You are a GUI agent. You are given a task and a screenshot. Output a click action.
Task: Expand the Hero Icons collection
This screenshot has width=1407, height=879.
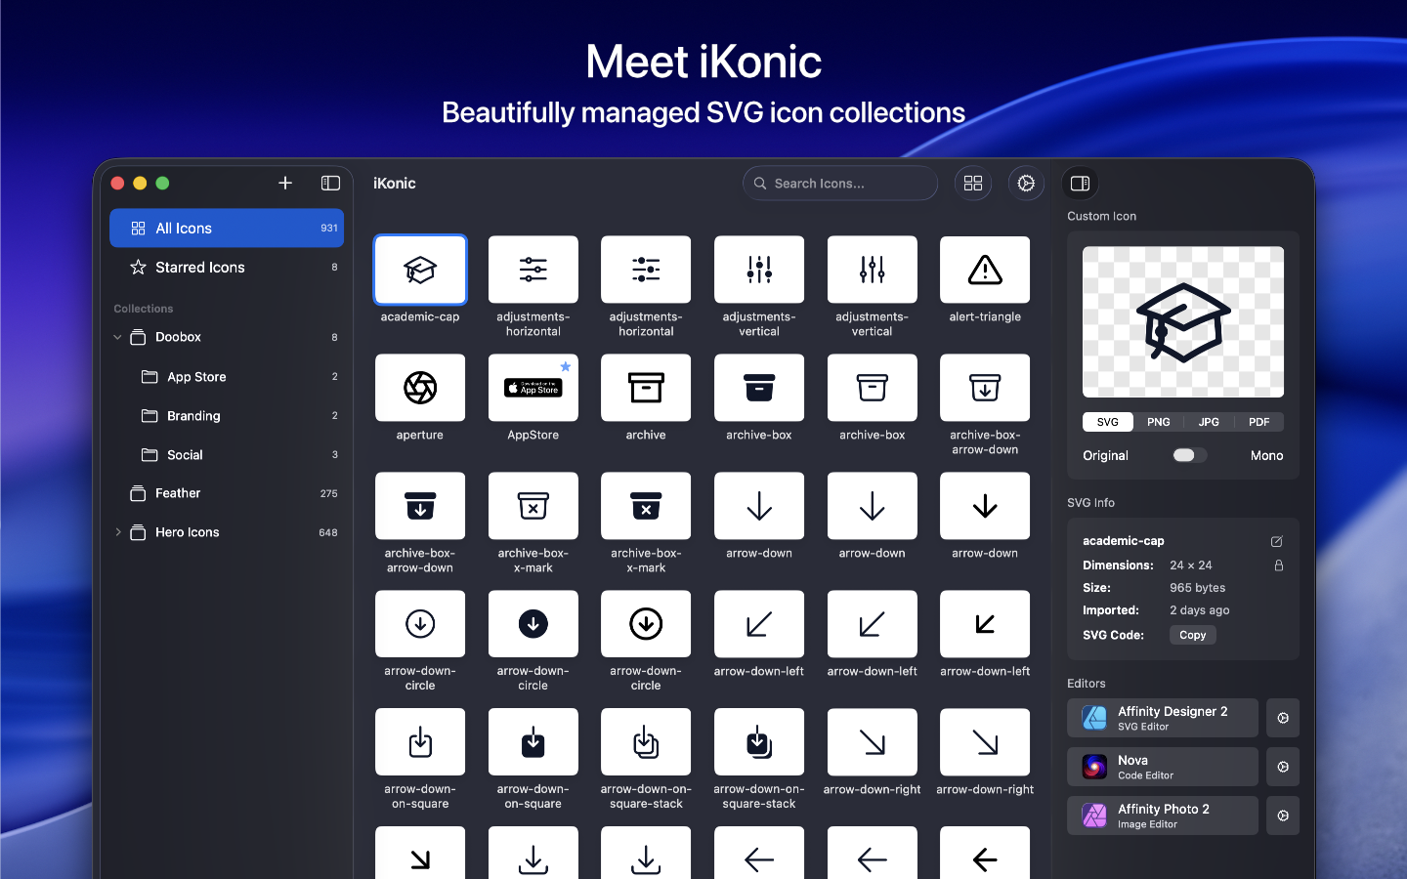[118, 532]
